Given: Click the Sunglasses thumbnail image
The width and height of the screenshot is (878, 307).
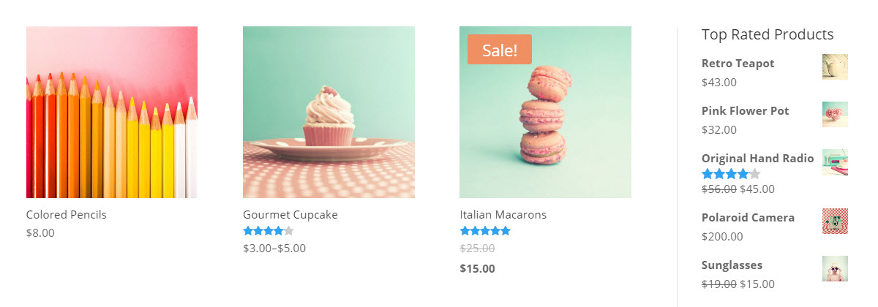Looking at the screenshot, I should (x=835, y=268).
